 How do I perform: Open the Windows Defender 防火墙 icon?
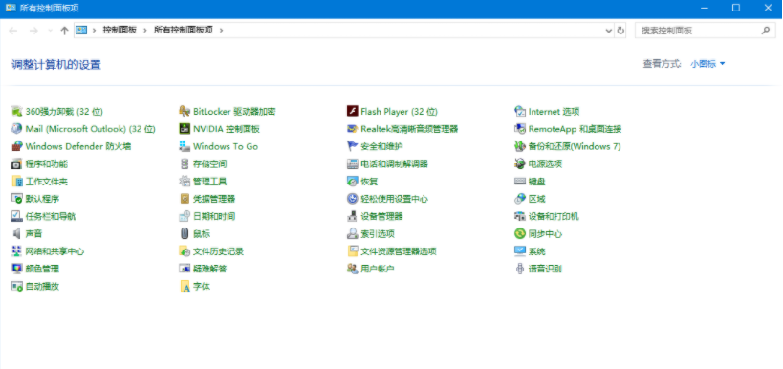tap(17, 146)
